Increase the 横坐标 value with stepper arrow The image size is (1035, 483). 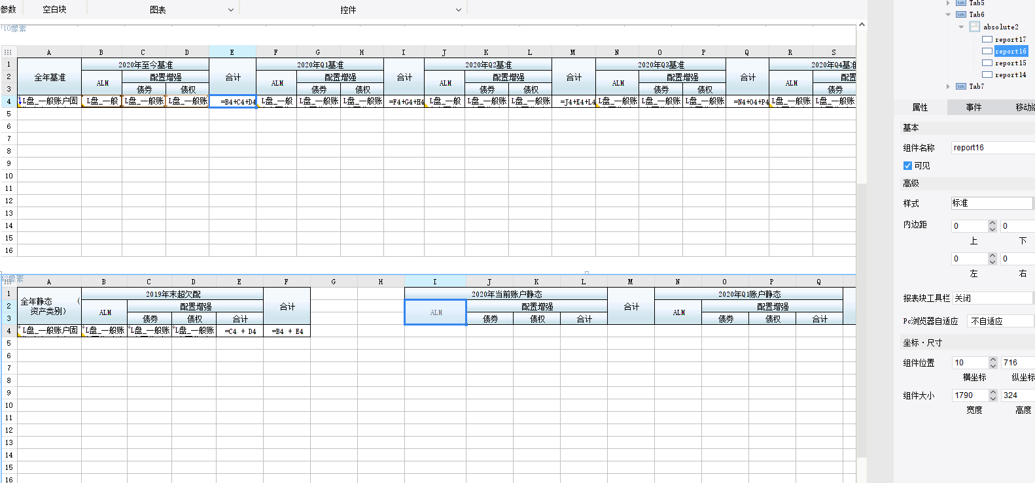tap(993, 359)
